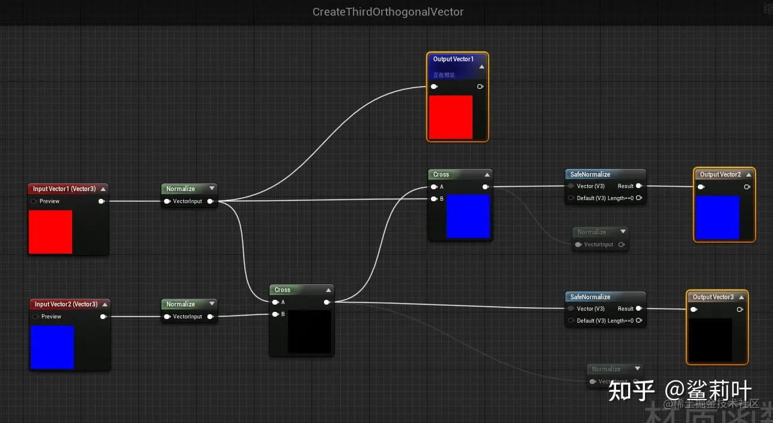Click output pin of lower-left Normalize node
773x423 pixels.
click(210, 317)
